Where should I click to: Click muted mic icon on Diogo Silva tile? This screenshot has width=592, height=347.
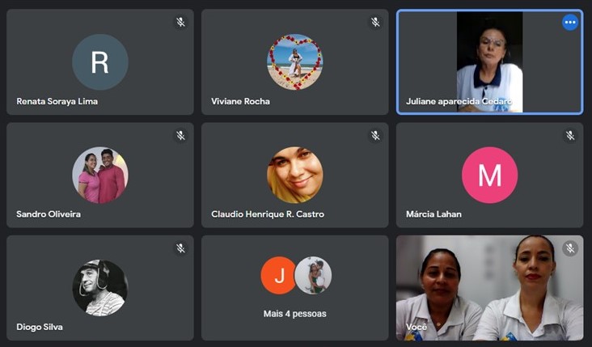[181, 248]
